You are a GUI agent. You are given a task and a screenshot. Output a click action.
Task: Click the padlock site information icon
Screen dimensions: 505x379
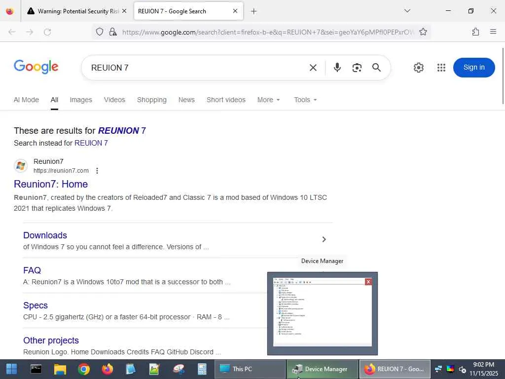tap(113, 32)
